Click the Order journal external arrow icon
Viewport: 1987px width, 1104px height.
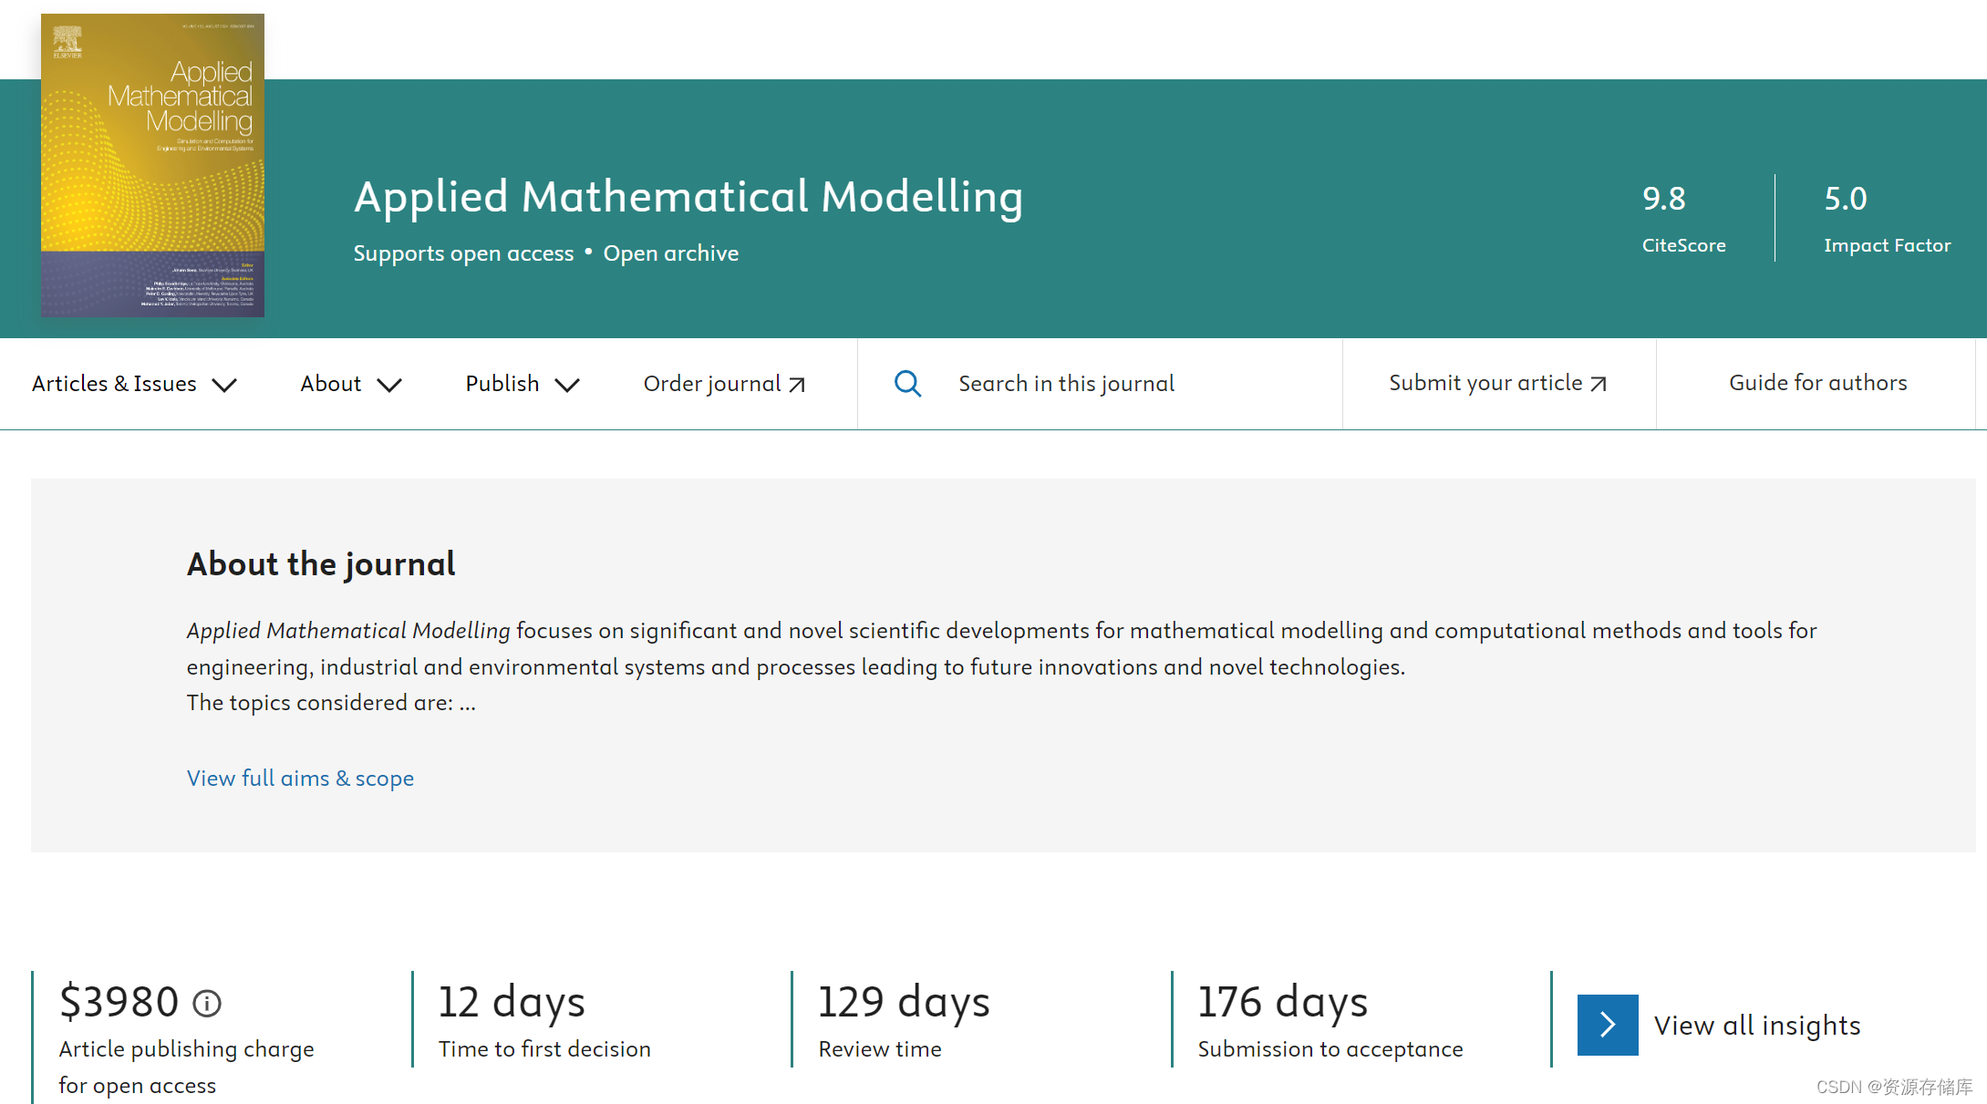797,385
